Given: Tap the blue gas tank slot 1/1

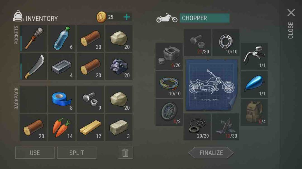Looking at the screenshot, I should coord(254,84).
